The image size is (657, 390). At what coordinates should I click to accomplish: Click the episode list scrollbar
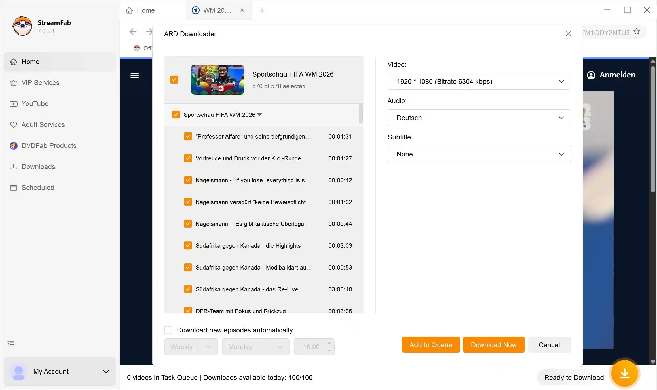pyautogui.click(x=360, y=114)
